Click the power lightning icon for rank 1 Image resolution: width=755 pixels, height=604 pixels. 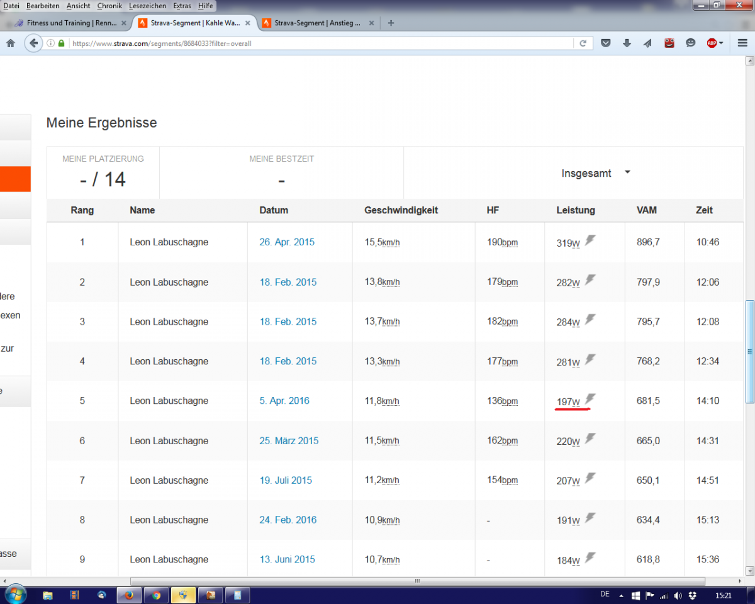pos(590,240)
